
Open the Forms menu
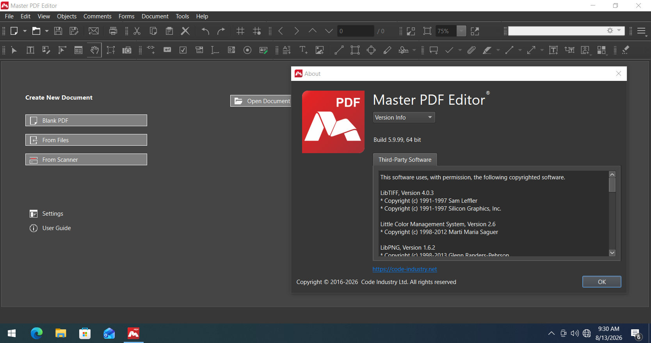pos(126,16)
